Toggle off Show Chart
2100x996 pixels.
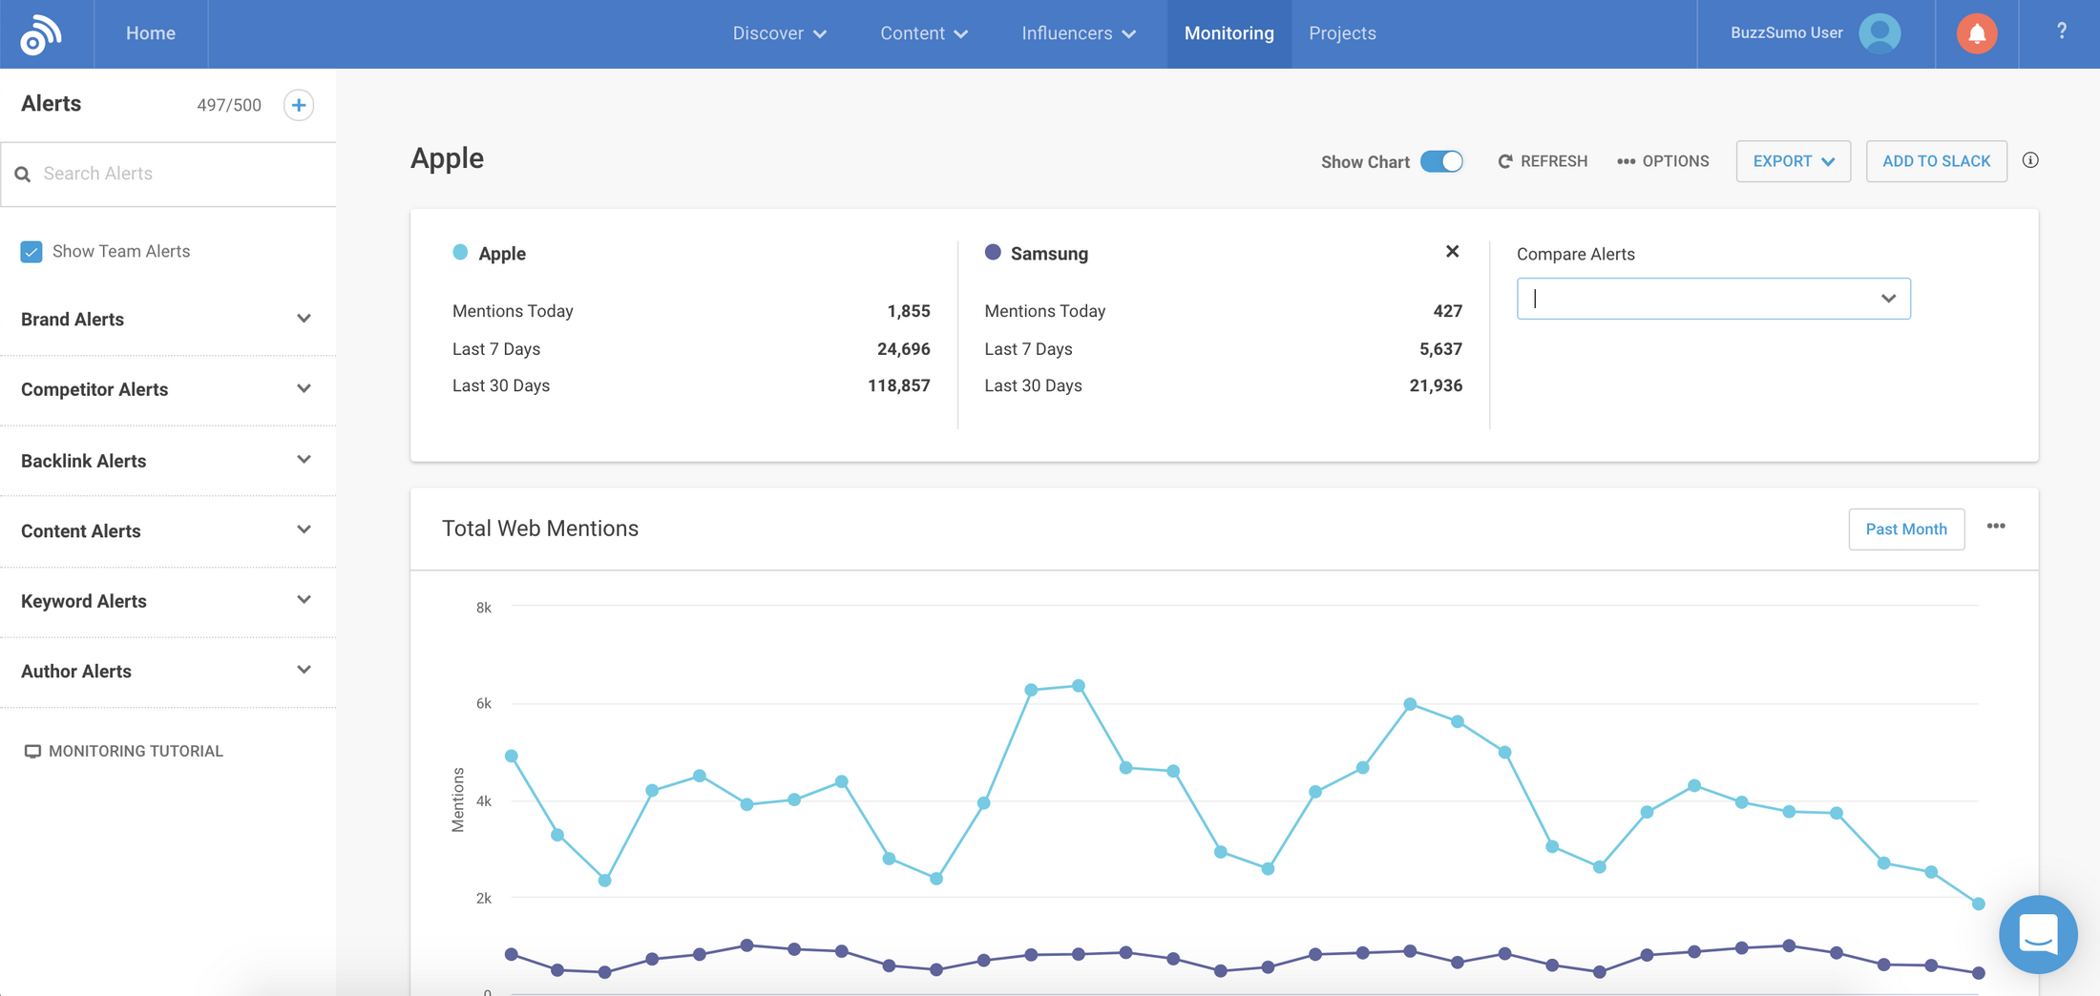tap(1442, 161)
